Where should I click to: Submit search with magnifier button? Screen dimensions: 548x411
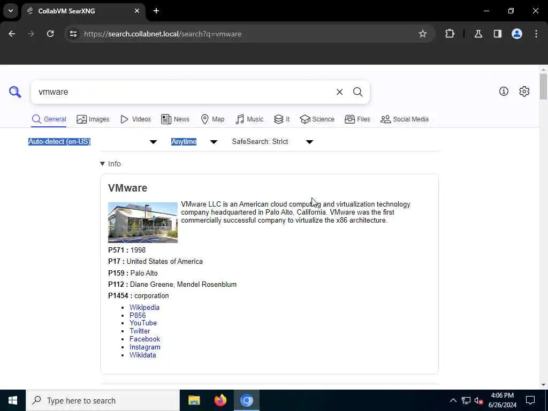click(x=357, y=92)
